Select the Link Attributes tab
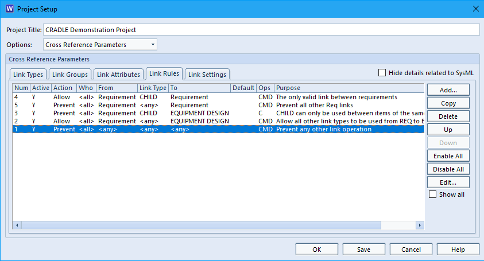Viewport: 484px width, 261px height. [x=118, y=75]
